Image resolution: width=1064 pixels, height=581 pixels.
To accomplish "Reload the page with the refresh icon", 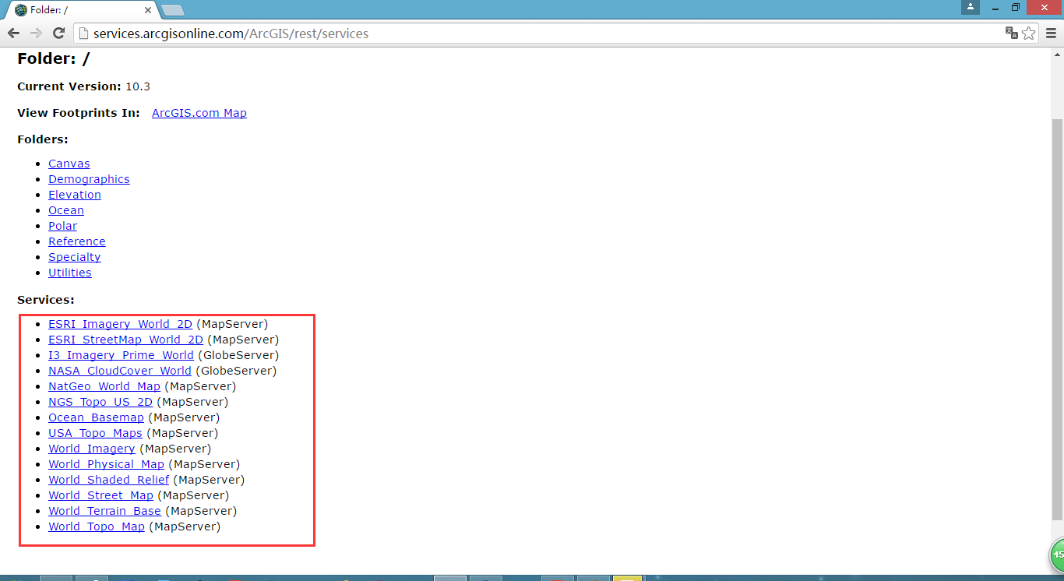I will pyautogui.click(x=58, y=33).
